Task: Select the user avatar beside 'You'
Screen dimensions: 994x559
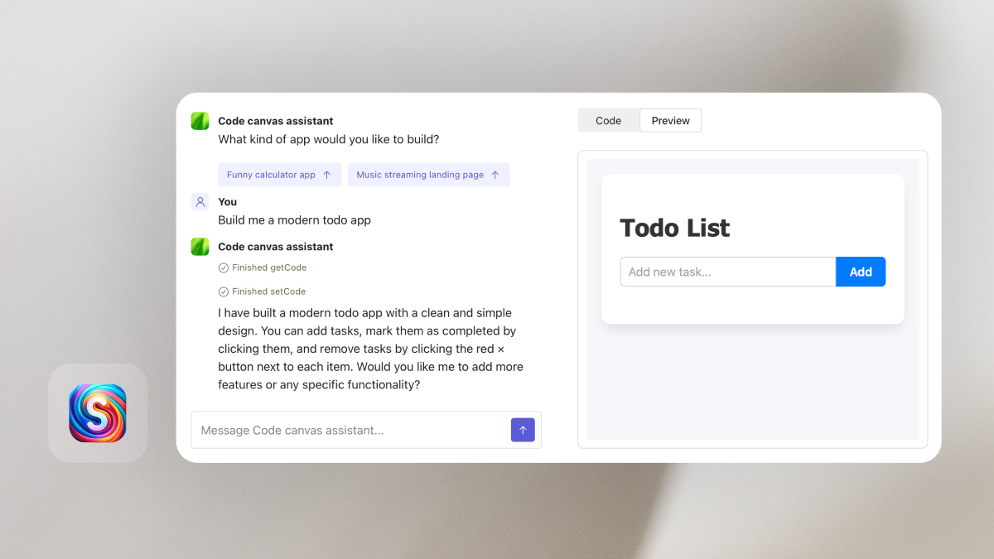Action: [x=200, y=201]
